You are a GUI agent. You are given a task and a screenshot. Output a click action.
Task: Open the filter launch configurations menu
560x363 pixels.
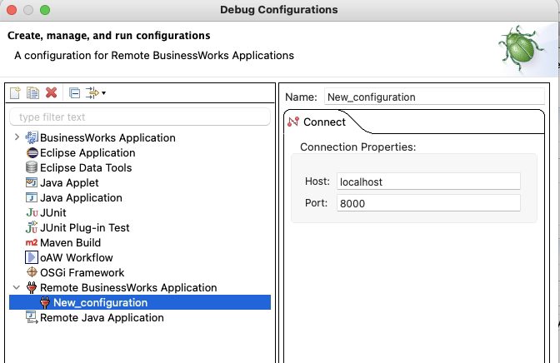coord(95,92)
